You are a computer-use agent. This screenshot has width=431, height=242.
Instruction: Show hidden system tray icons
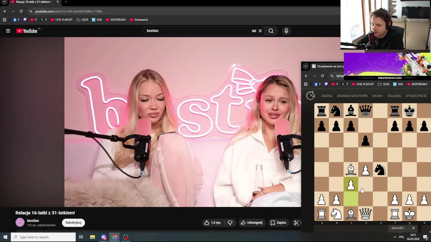(x=395, y=237)
